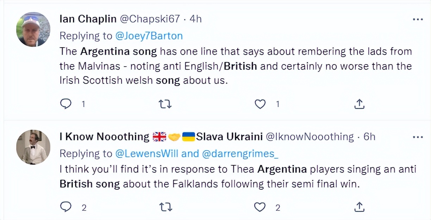Retweet the I Know Nooothing tweet

click(x=165, y=207)
